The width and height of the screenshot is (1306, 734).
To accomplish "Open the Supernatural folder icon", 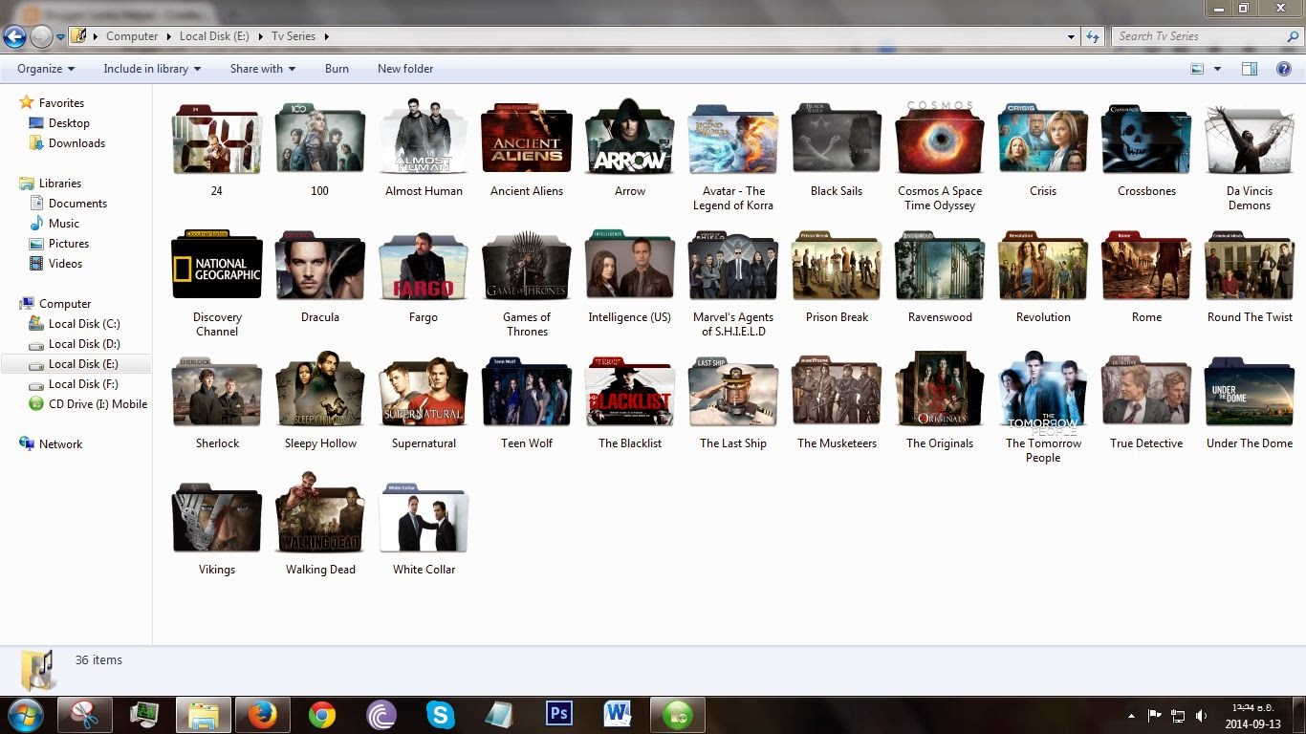I will (x=424, y=393).
